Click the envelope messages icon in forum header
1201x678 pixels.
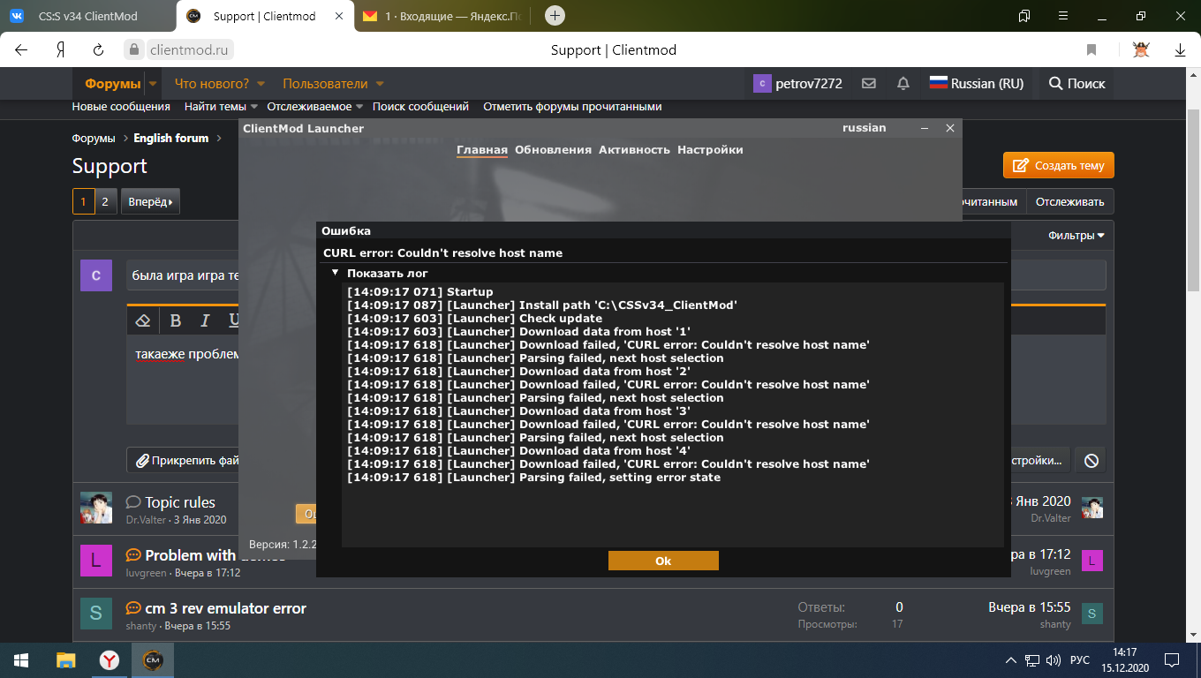[x=869, y=84]
